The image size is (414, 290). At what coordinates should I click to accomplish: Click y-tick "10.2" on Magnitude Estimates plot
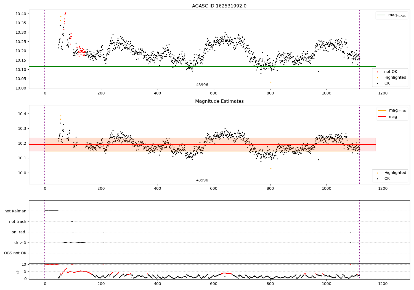pos(22,143)
